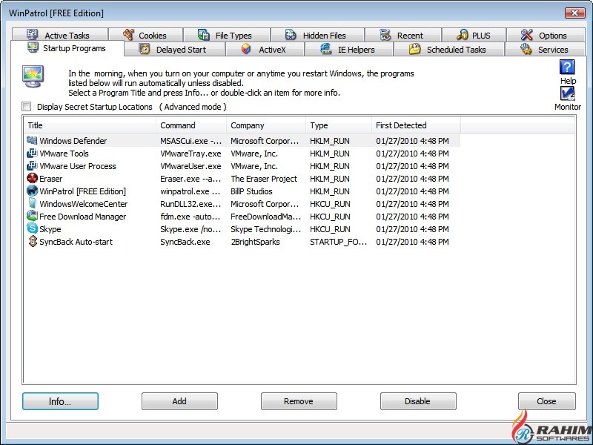Screen dimensions: 593x445
Task: Open the Hidden Files tab
Action: pos(318,35)
